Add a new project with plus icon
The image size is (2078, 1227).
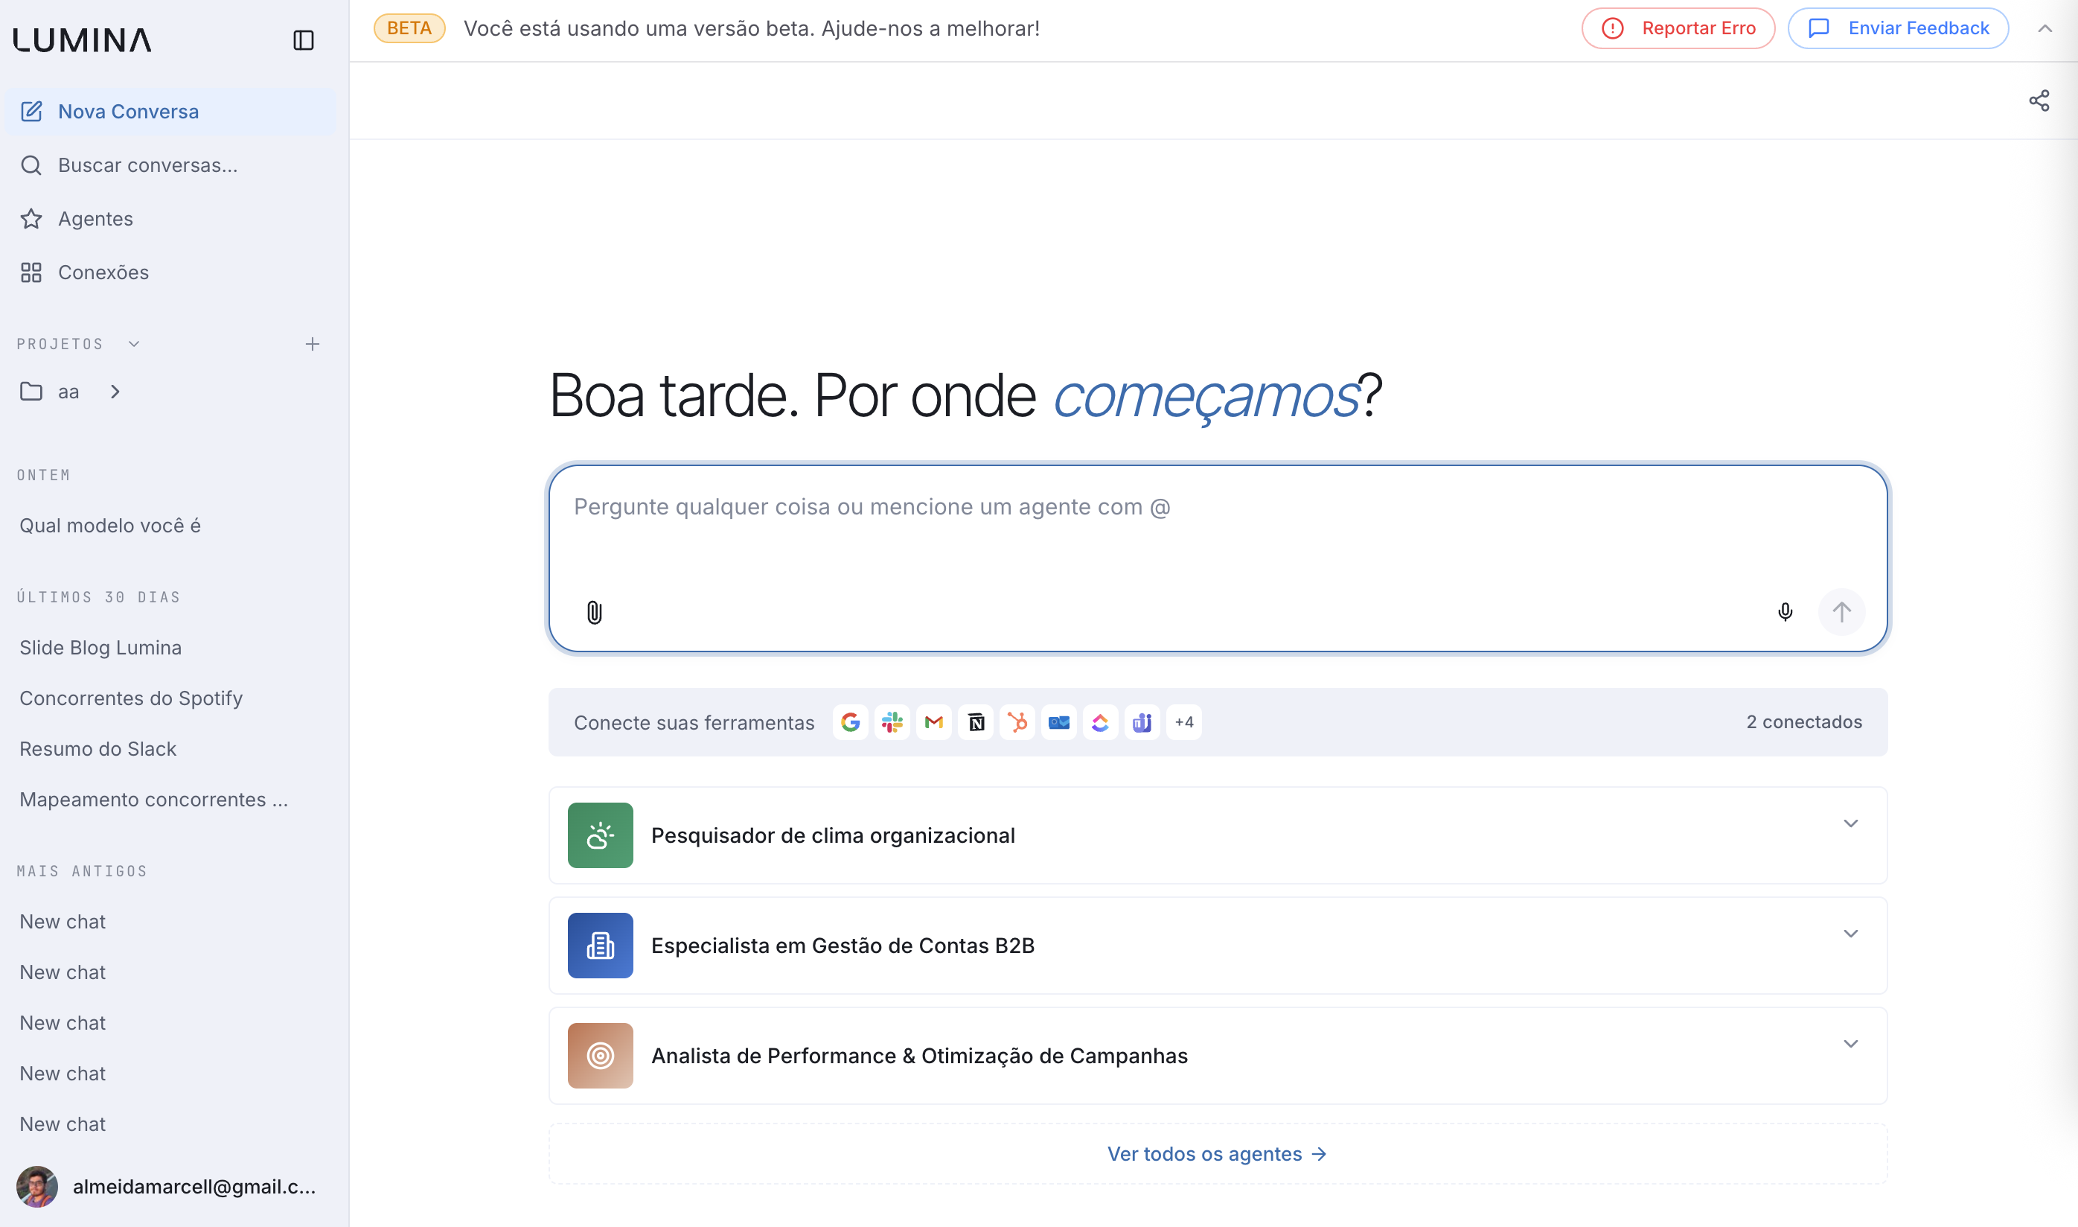pyautogui.click(x=313, y=344)
